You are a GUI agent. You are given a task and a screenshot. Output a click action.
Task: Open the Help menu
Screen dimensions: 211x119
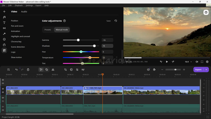[46, 5]
